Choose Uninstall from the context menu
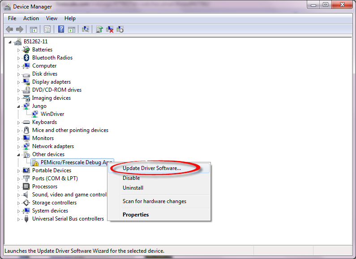 click(x=159, y=188)
